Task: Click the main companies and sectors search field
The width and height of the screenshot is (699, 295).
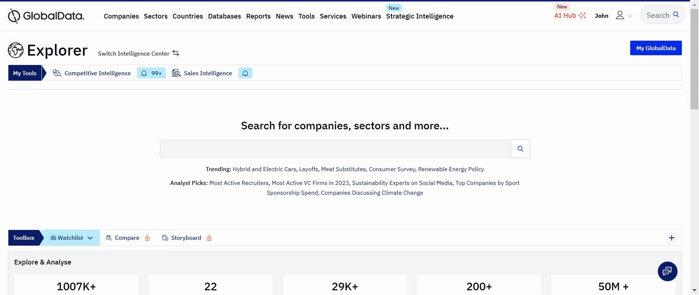Action: click(x=335, y=149)
